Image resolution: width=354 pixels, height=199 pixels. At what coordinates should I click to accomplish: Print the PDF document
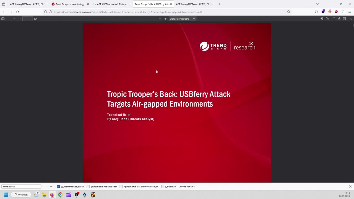coord(322,19)
